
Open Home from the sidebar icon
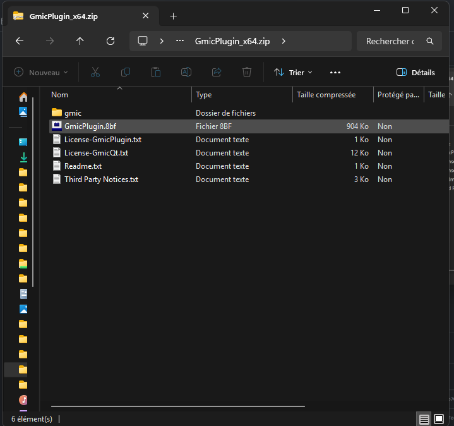coord(23,97)
